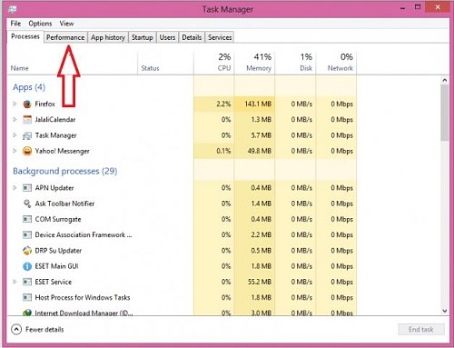Viewport: 454px width, 348px height.
Task: Collapse view with Fewer details button
Action: tap(38, 330)
